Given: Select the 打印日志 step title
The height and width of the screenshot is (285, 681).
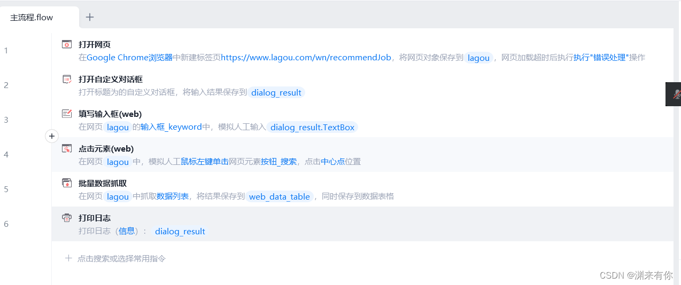Looking at the screenshot, I should click(x=95, y=218).
